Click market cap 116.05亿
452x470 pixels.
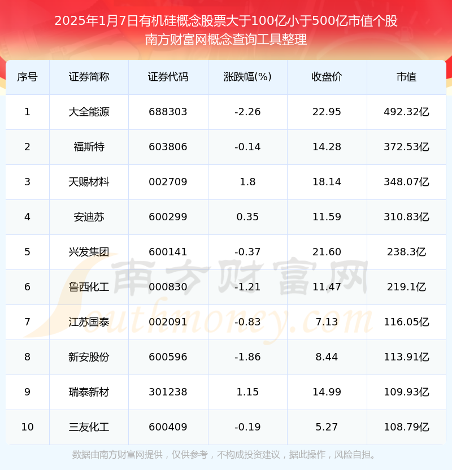coord(406,322)
